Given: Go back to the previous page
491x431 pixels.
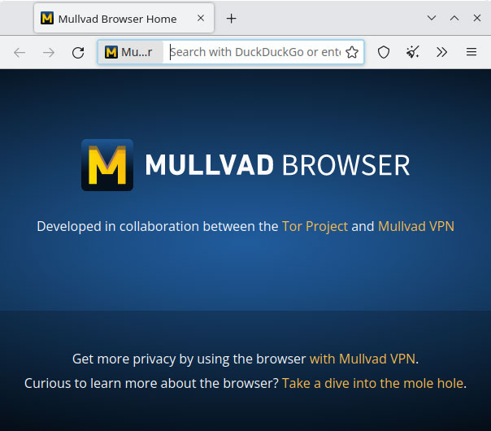Looking at the screenshot, I should pos(20,52).
